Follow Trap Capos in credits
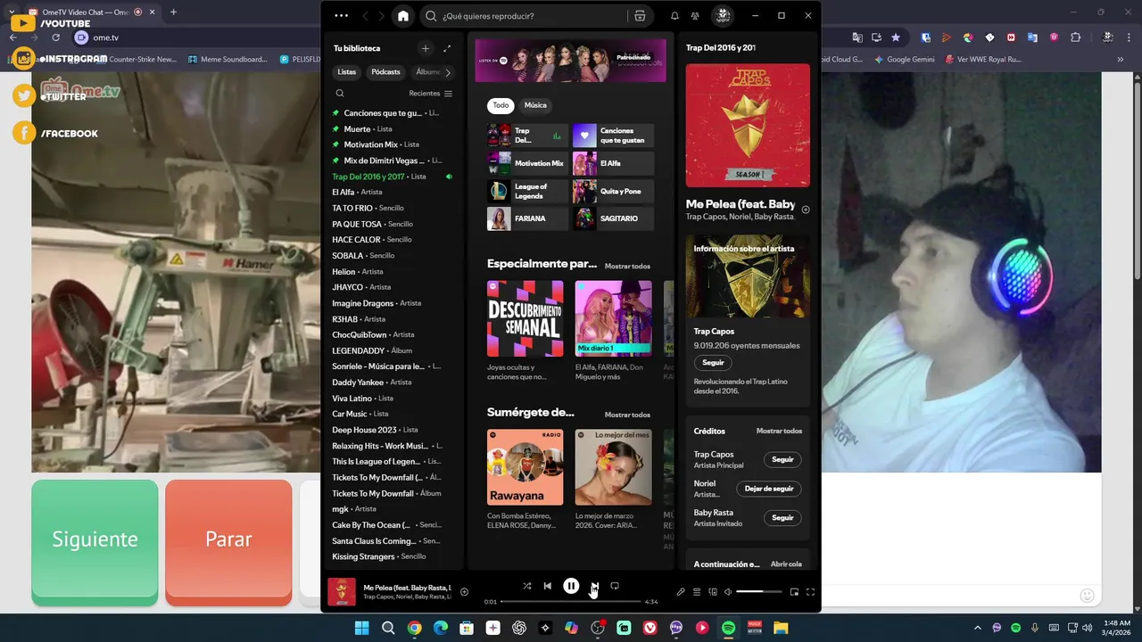 coord(782,459)
